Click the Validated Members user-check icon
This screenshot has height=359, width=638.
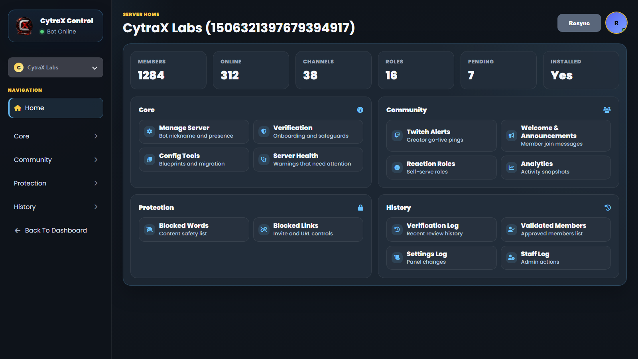point(512,229)
